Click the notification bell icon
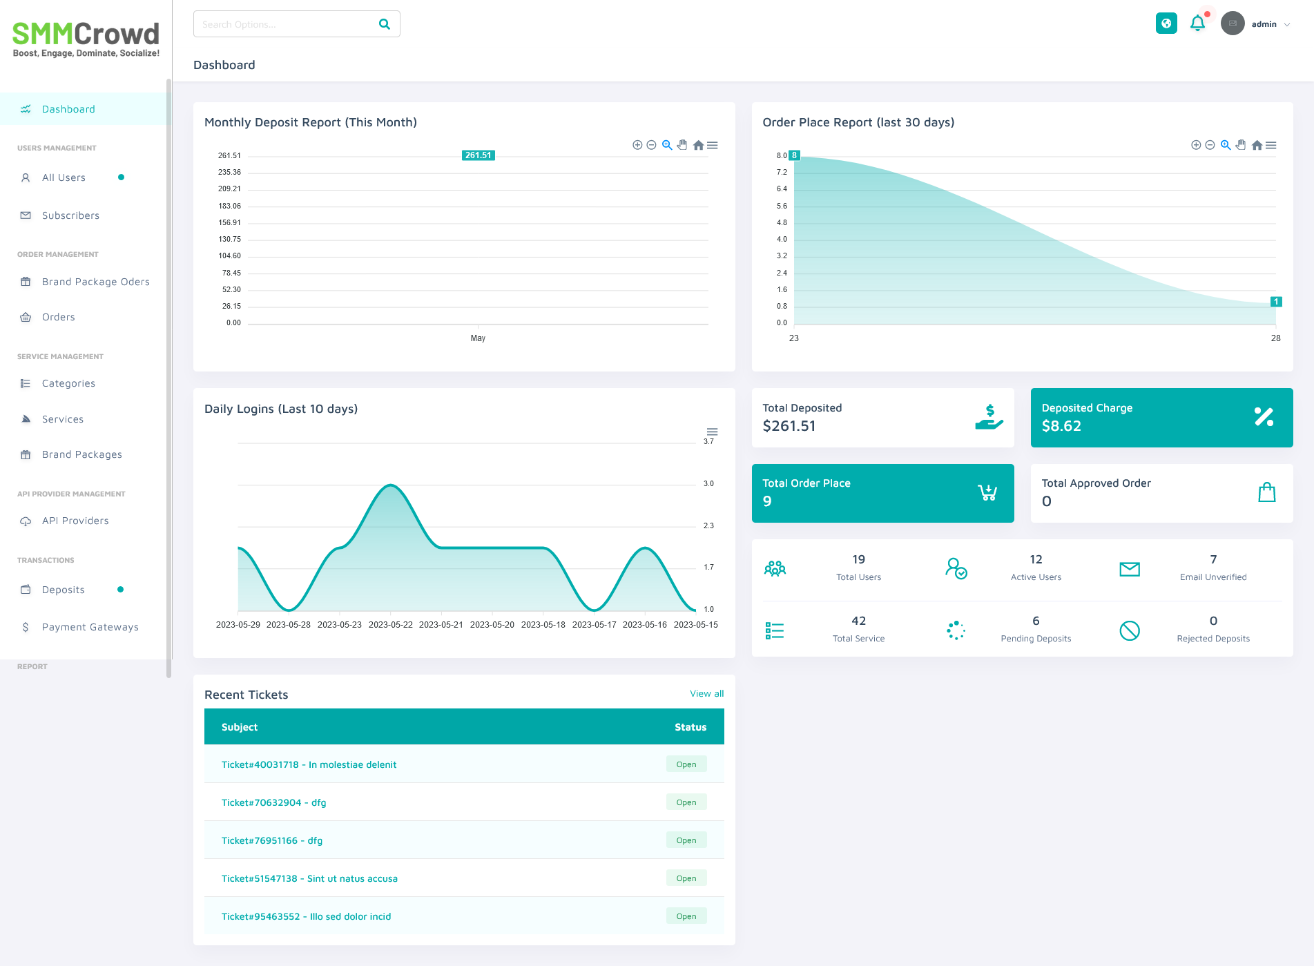Viewport: 1314px width, 966px height. click(x=1198, y=23)
